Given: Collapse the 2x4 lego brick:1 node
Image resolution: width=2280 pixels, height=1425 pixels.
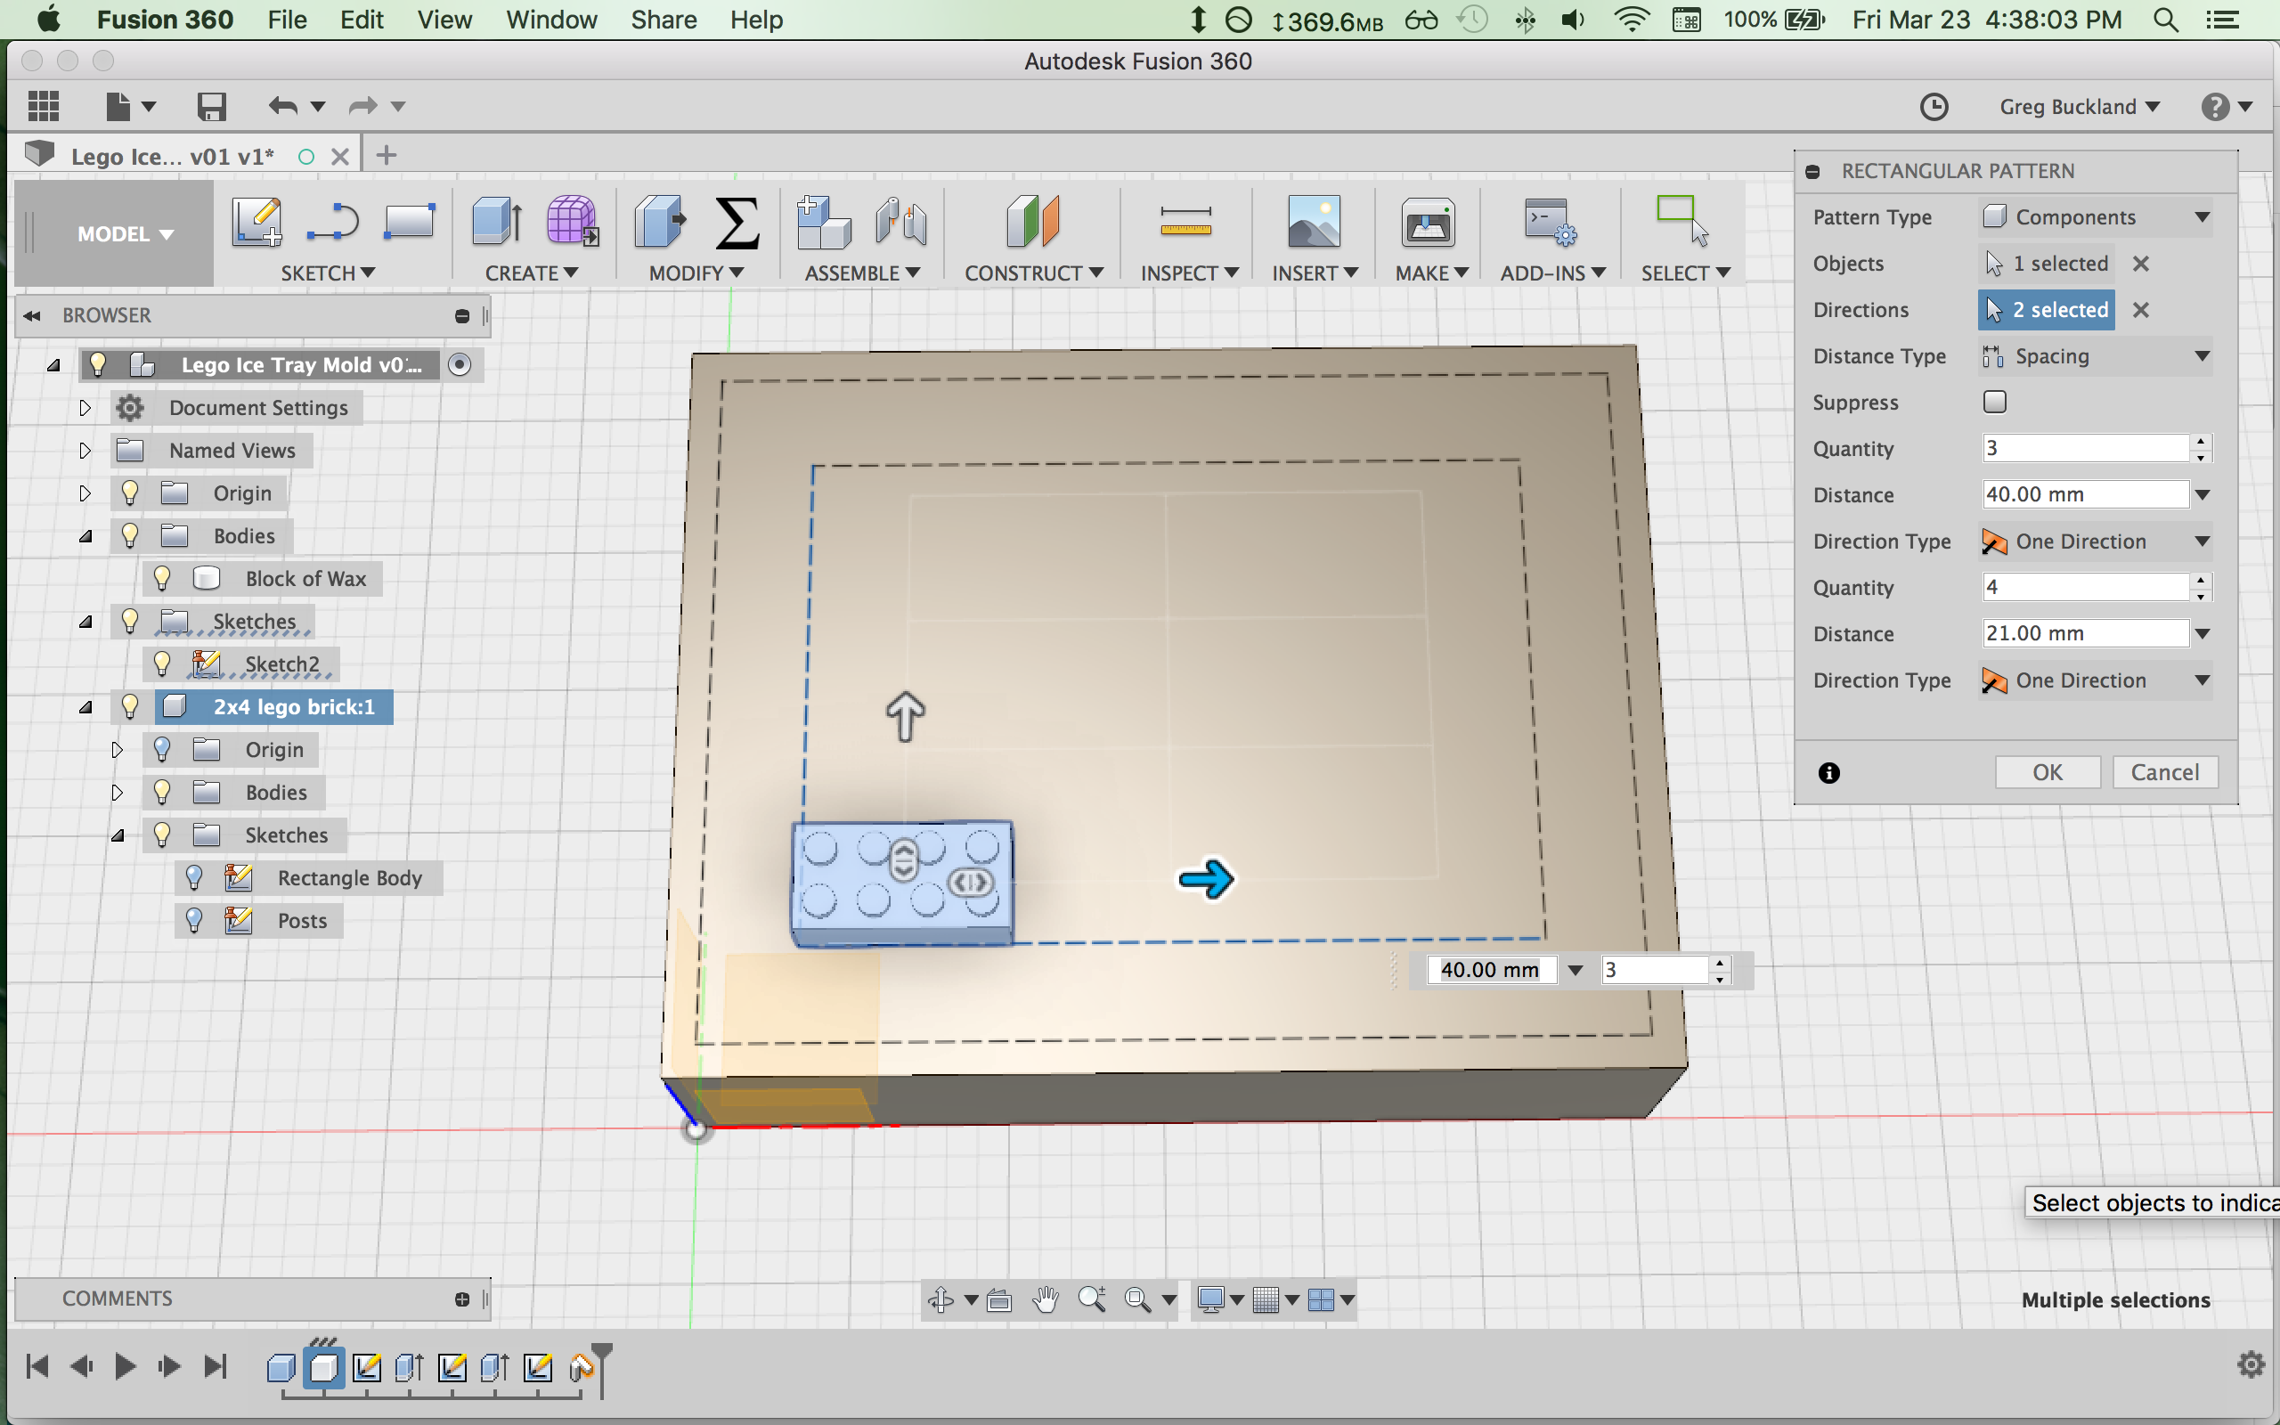Looking at the screenshot, I should pyautogui.click(x=85, y=707).
